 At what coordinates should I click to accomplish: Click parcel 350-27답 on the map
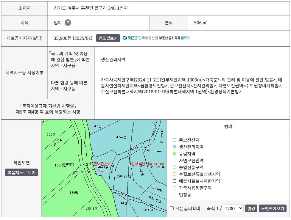click(x=154, y=199)
